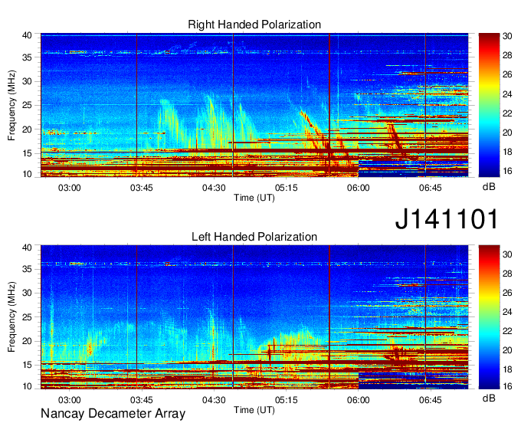
Task: Pick the 06:00 tick on the Left Handed time axis
Action: click(359, 400)
